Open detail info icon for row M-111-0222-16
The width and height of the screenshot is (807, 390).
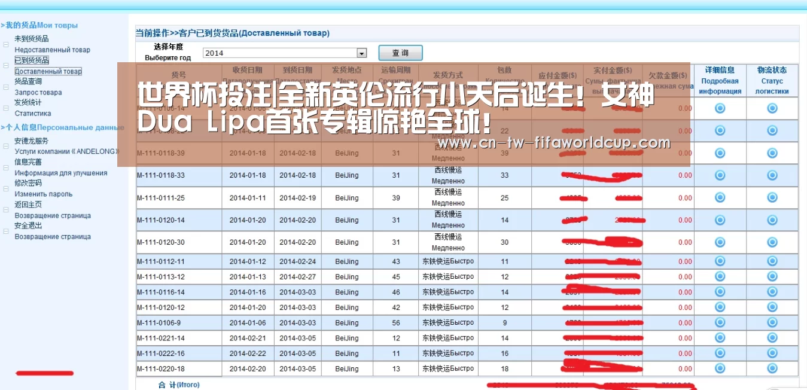(x=720, y=353)
